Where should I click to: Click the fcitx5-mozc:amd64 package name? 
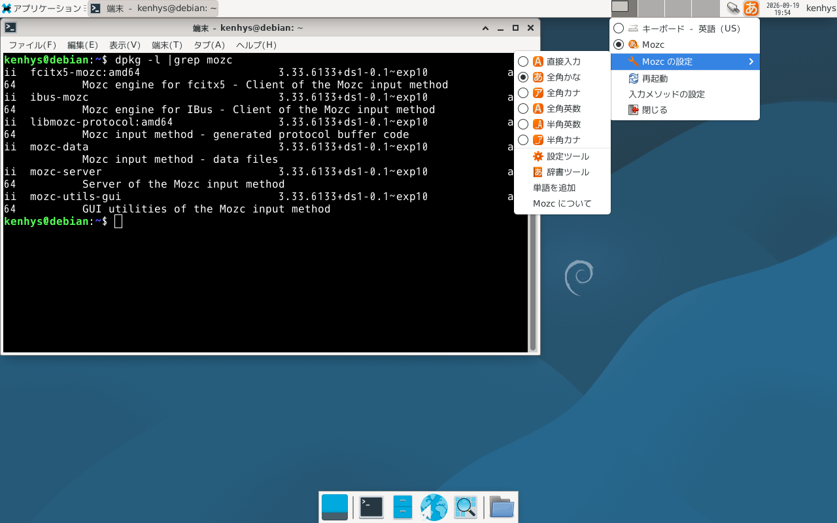(85, 73)
